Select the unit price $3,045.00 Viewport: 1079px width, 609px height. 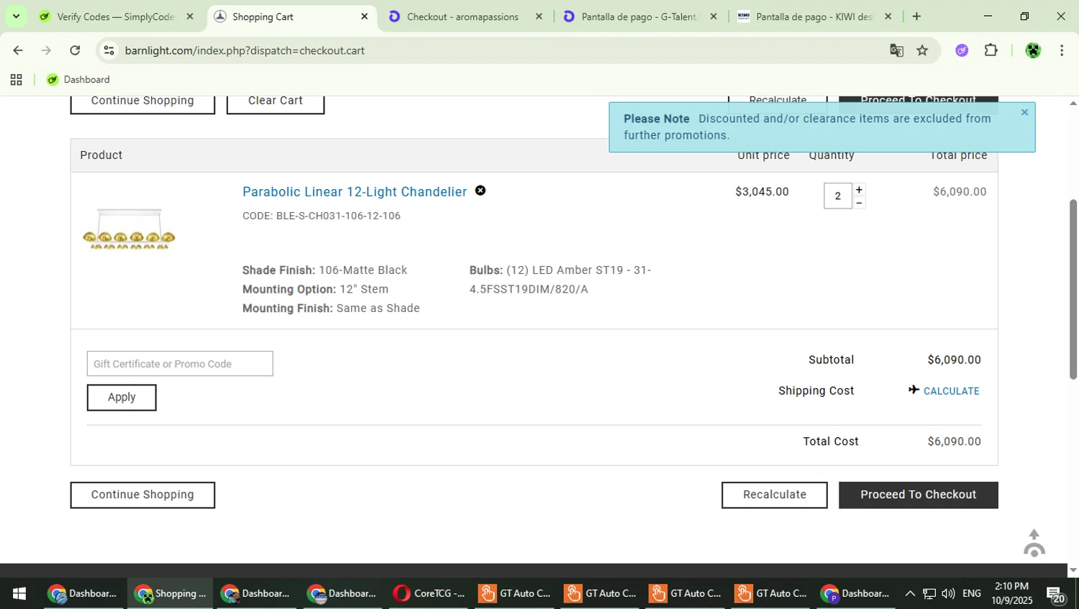coord(762,192)
